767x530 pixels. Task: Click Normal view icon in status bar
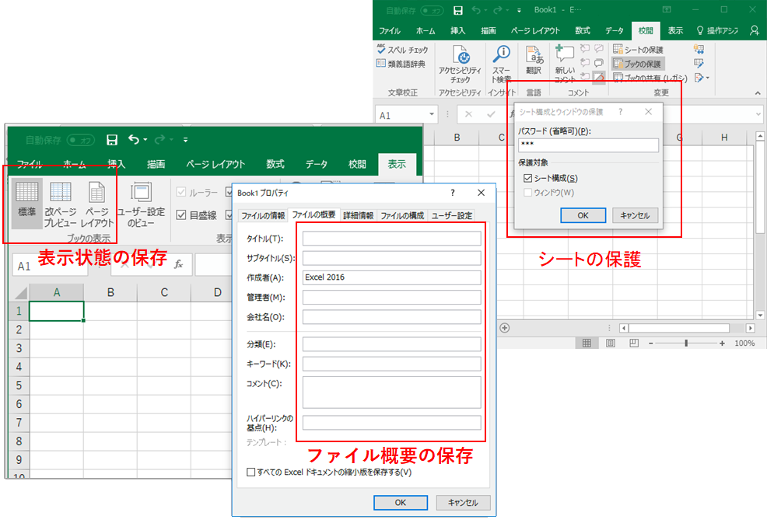587,343
